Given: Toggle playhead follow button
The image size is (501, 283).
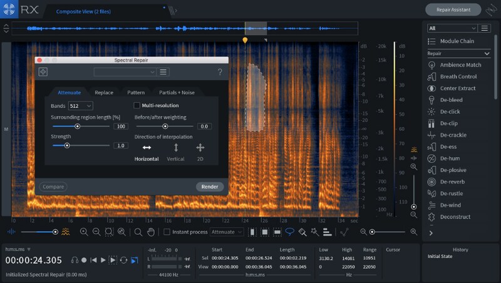Looking at the screenshot, I should 135,260.
